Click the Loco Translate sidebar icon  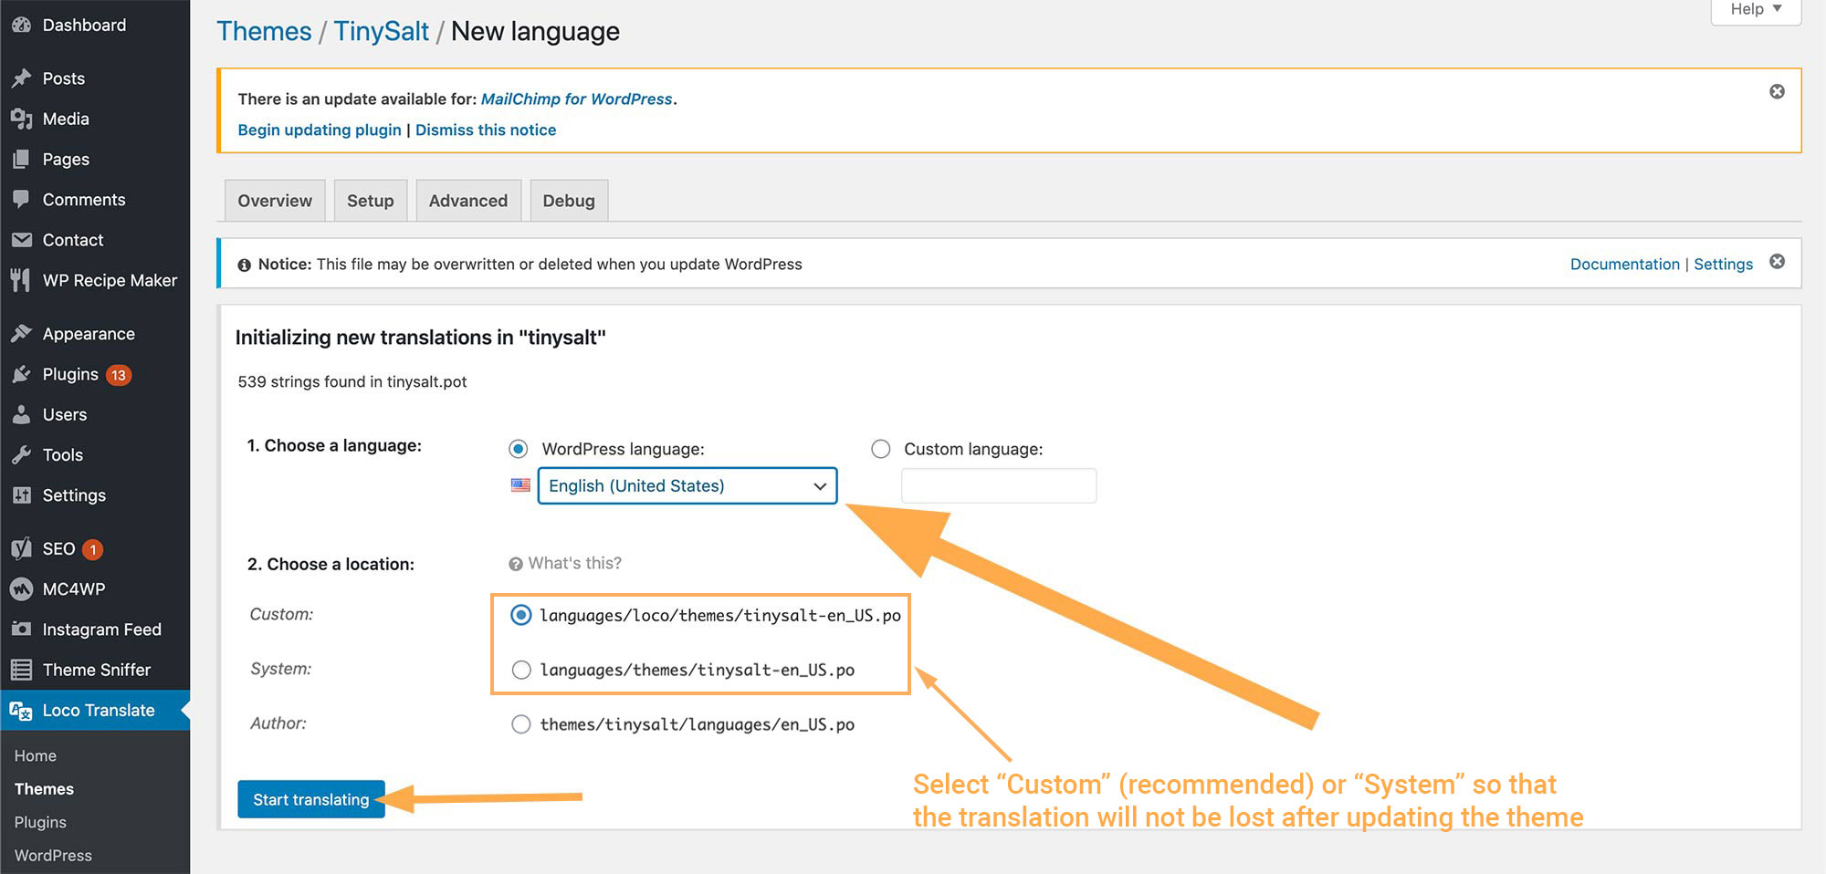coord(20,710)
